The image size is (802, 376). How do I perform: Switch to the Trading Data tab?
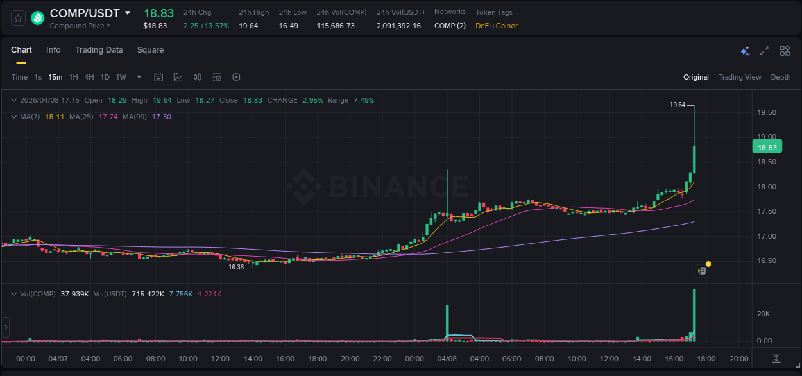click(99, 49)
